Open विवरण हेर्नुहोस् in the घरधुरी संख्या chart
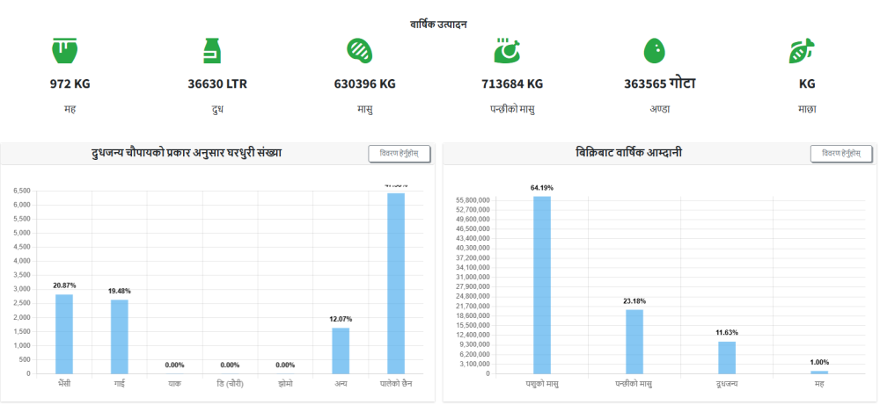This screenshot has width=880, height=405. (x=399, y=154)
